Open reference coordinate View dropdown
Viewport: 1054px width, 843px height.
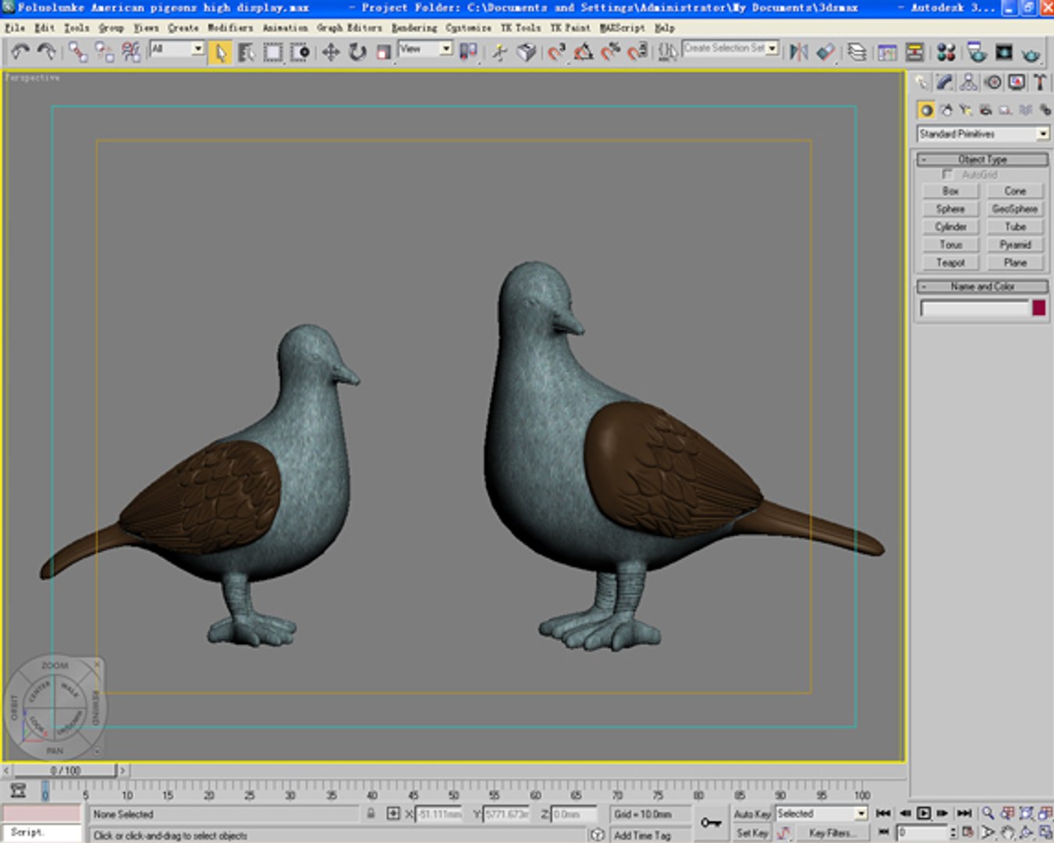(425, 48)
